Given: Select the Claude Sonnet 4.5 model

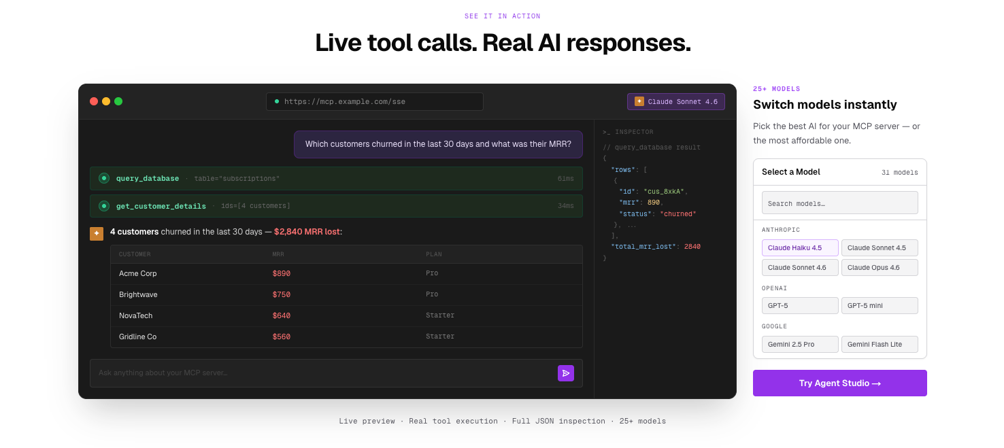Looking at the screenshot, I should click(880, 247).
